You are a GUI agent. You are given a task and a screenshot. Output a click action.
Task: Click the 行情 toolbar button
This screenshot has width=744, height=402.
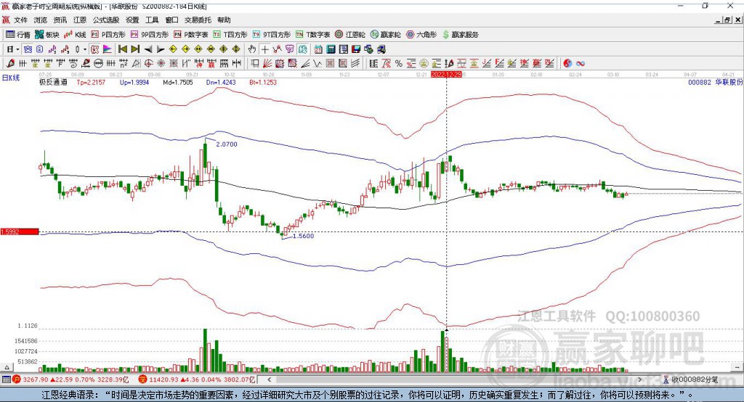(17, 35)
